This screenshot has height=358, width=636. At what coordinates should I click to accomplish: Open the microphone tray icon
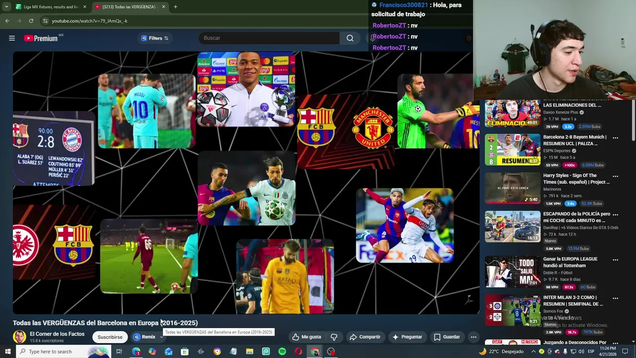pyautogui.click(x=565, y=352)
